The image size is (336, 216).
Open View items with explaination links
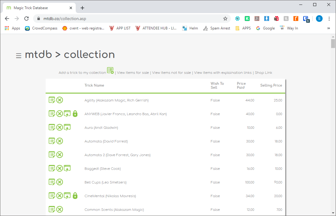pyautogui.click(x=223, y=73)
